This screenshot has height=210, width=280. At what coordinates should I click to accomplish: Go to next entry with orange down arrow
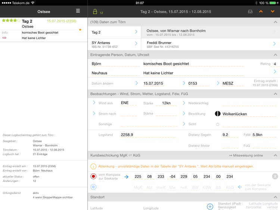pyautogui.click(x=273, y=12)
